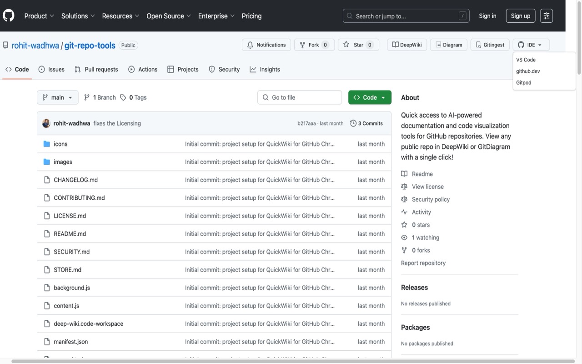Open the Diagram button

pos(448,45)
